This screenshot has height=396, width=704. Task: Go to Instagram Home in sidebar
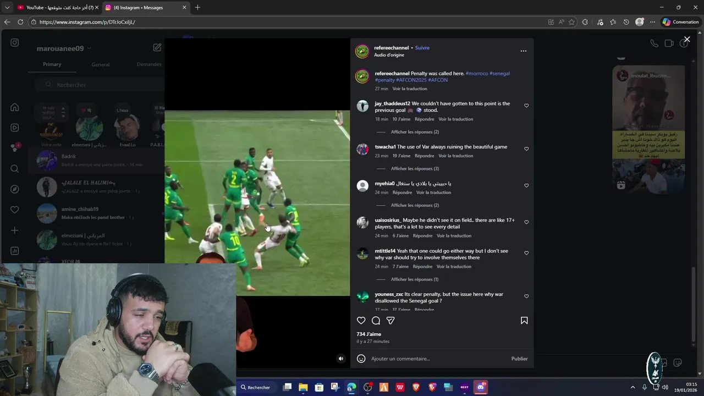15,107
